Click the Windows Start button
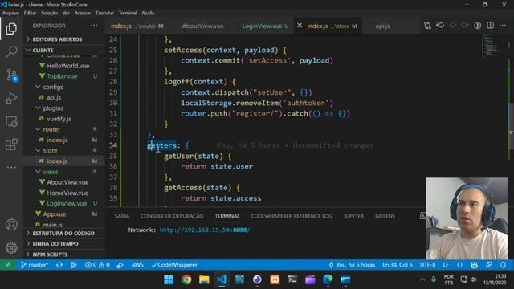This screenshot has width=514, height=289. (169, 279)
